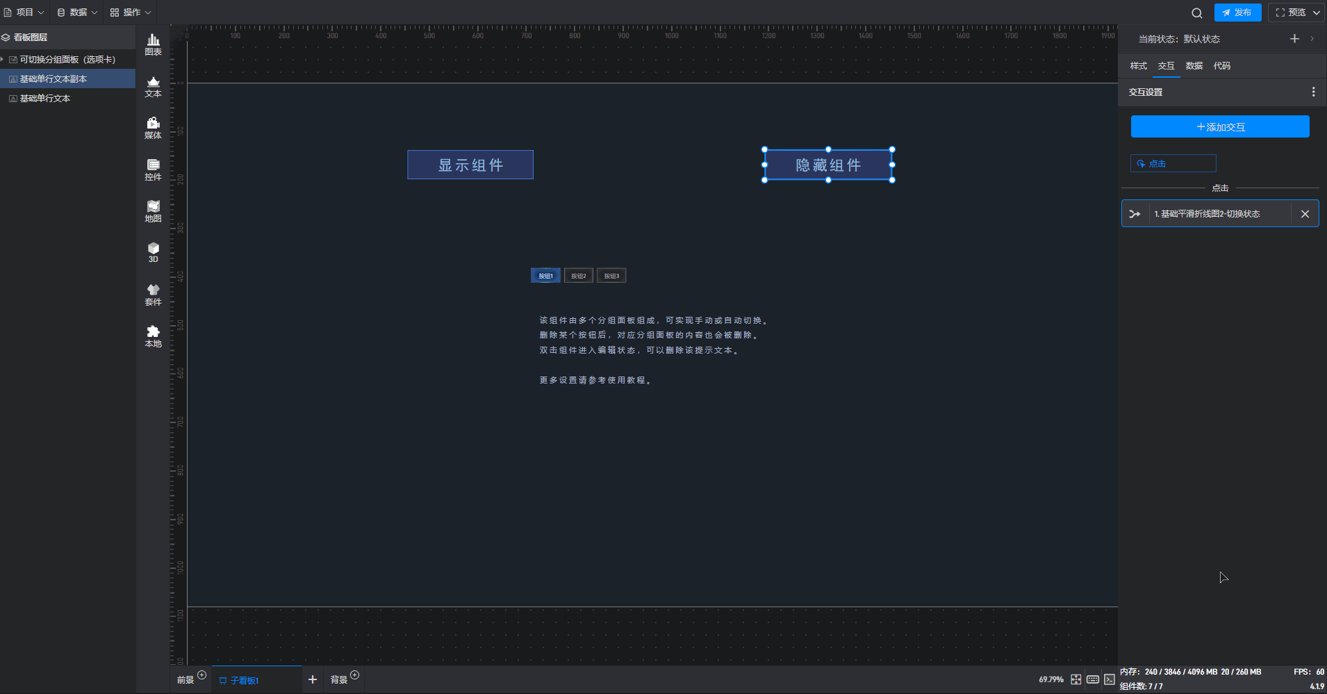Click the fit-canvas-to-screen icon in status bar

1075,679
